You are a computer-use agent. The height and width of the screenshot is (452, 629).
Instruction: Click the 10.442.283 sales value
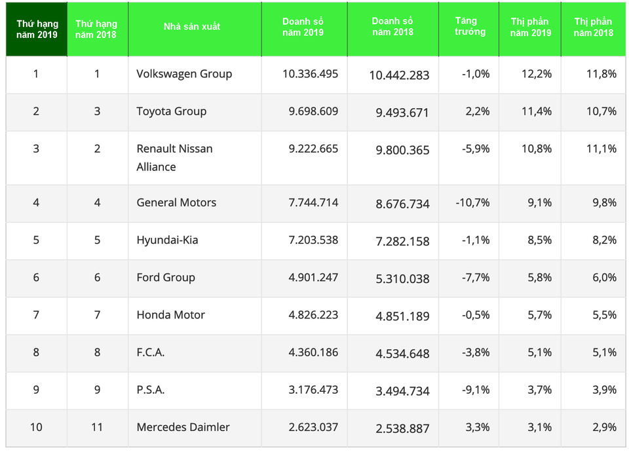[399, 75]
